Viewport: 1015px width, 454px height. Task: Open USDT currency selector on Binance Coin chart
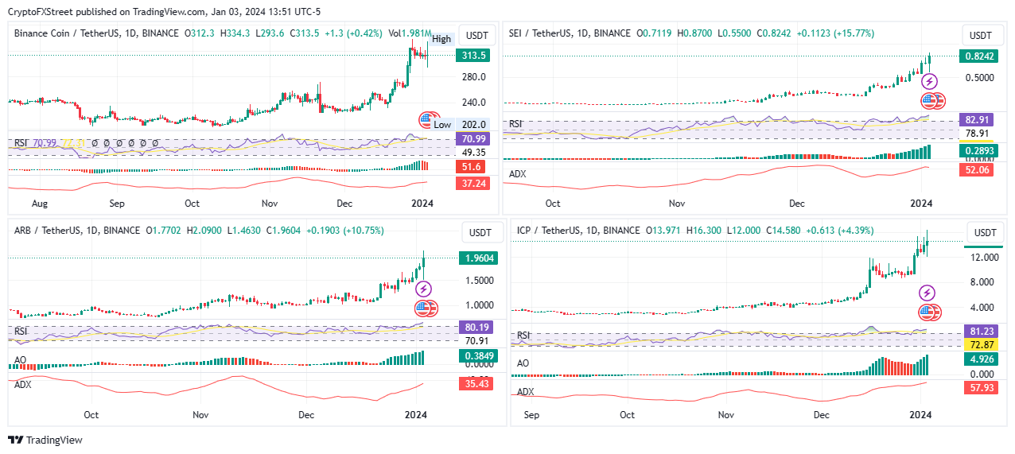476,37
